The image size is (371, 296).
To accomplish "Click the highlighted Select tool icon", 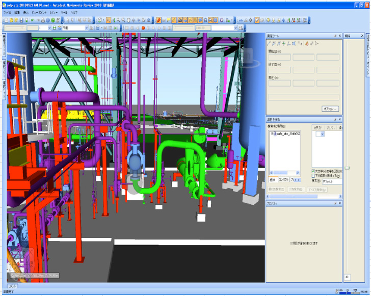I will click(109, 20).
